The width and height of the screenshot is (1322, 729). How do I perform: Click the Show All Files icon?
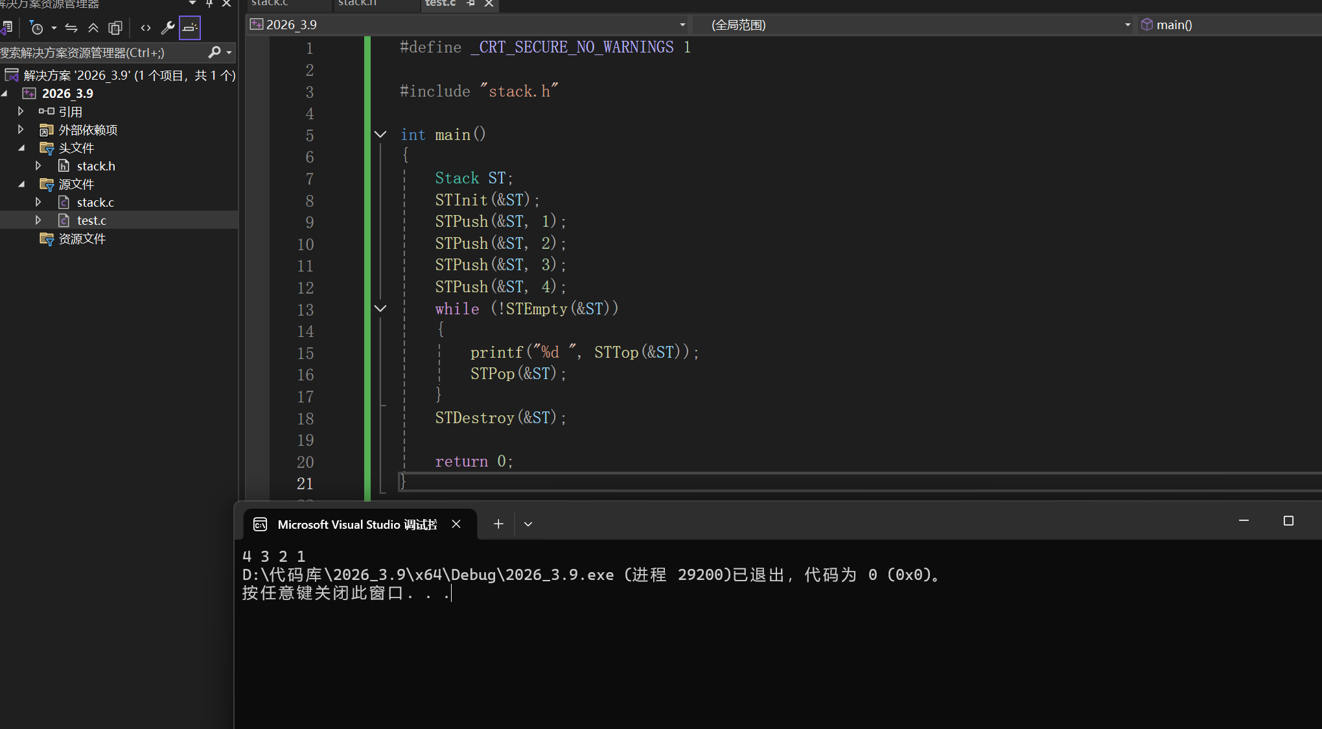pos(115,28)
